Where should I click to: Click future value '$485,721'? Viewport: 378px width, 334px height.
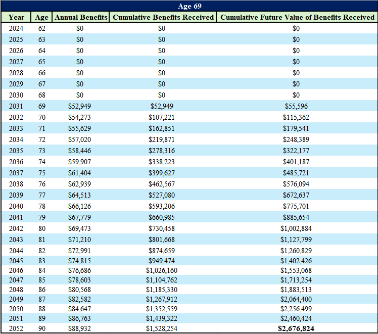point(296,173)
